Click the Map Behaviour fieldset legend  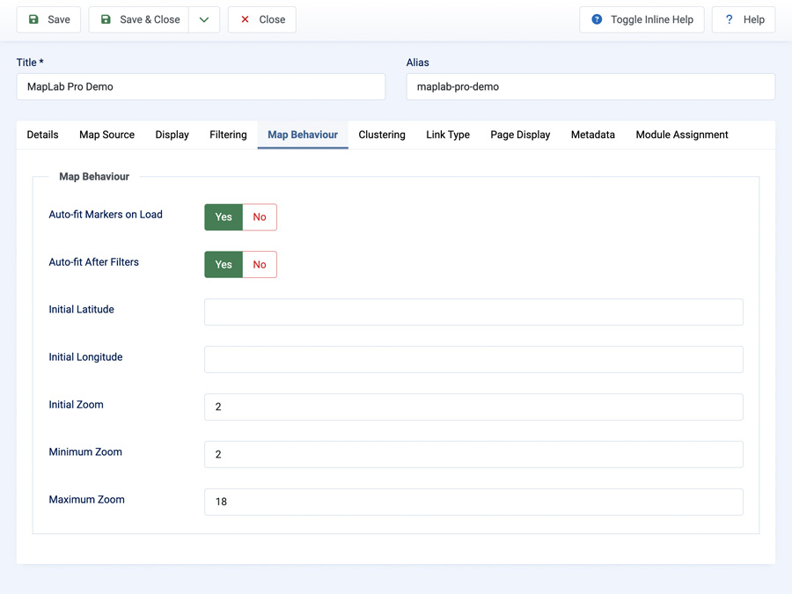(94, 177)
